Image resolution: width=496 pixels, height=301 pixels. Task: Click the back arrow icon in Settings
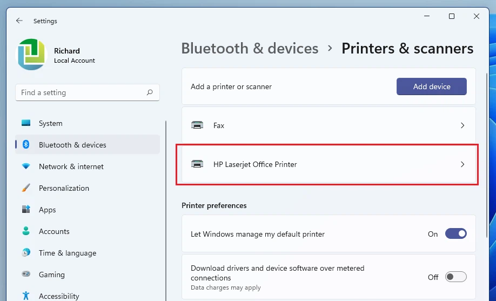[19, 21]
